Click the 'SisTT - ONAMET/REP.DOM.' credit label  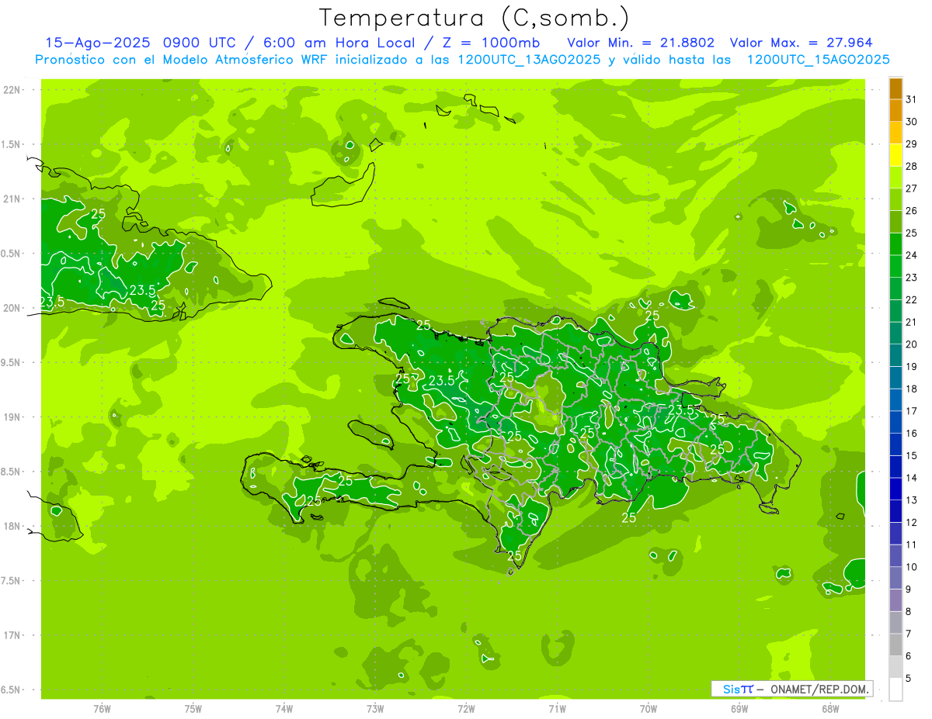coord(792,689)
